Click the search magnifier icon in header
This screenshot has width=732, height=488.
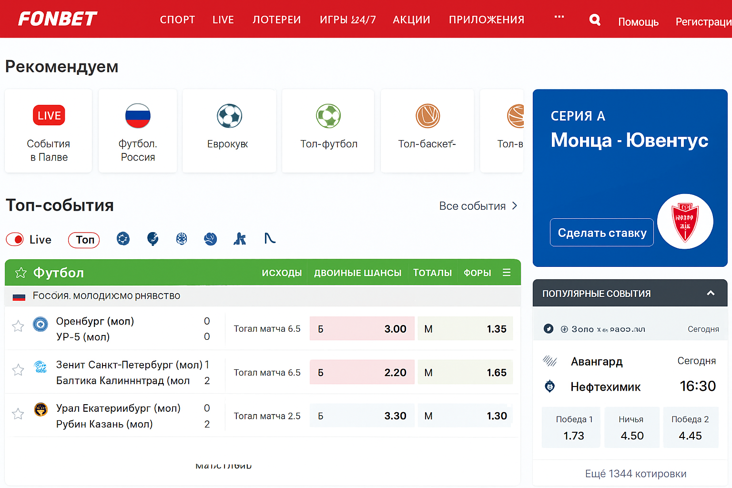tap(594, 20)
